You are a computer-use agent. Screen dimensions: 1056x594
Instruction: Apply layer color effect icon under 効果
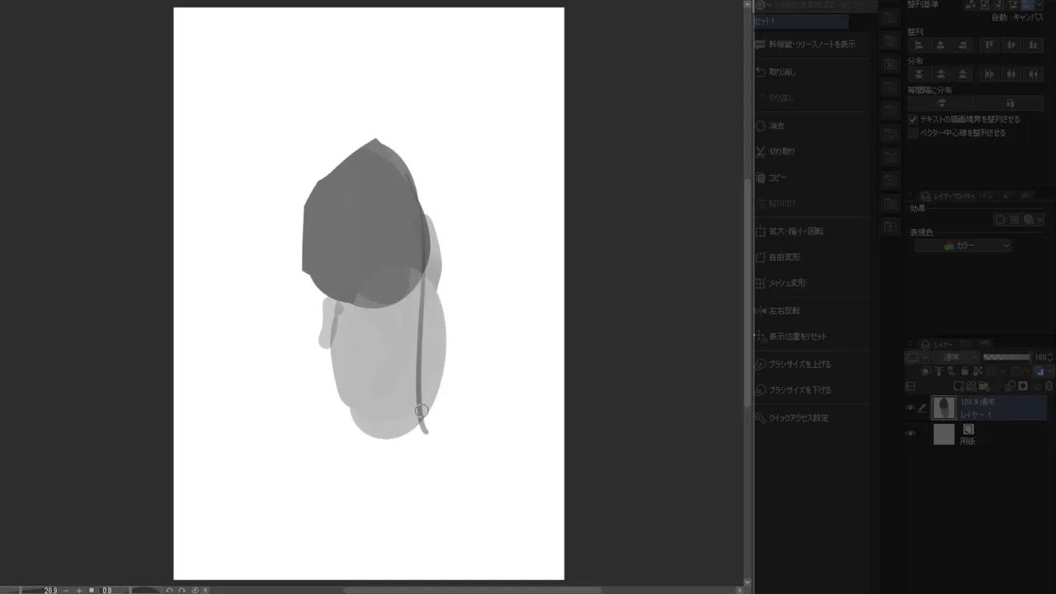[1029, 219]
